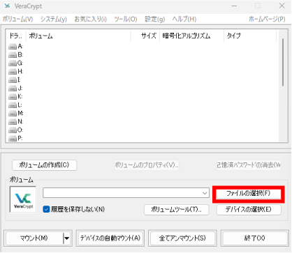Select drive slot N: icon
Viewport: 292px width, 253px height.
pos(13,122)
